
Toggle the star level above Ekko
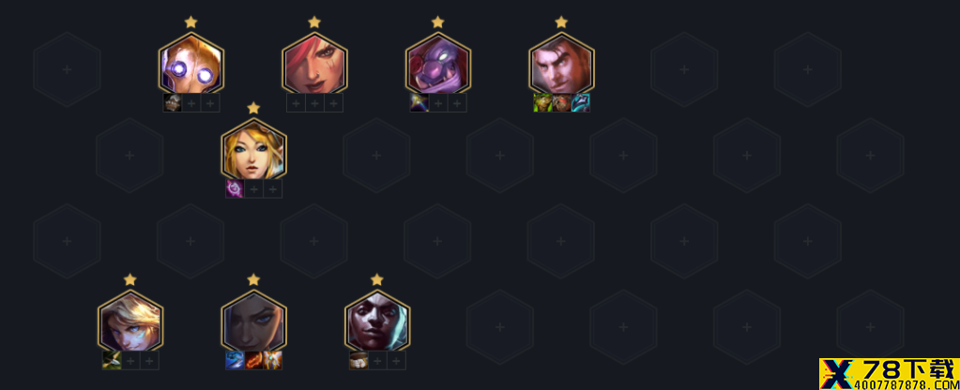(377, 279)
